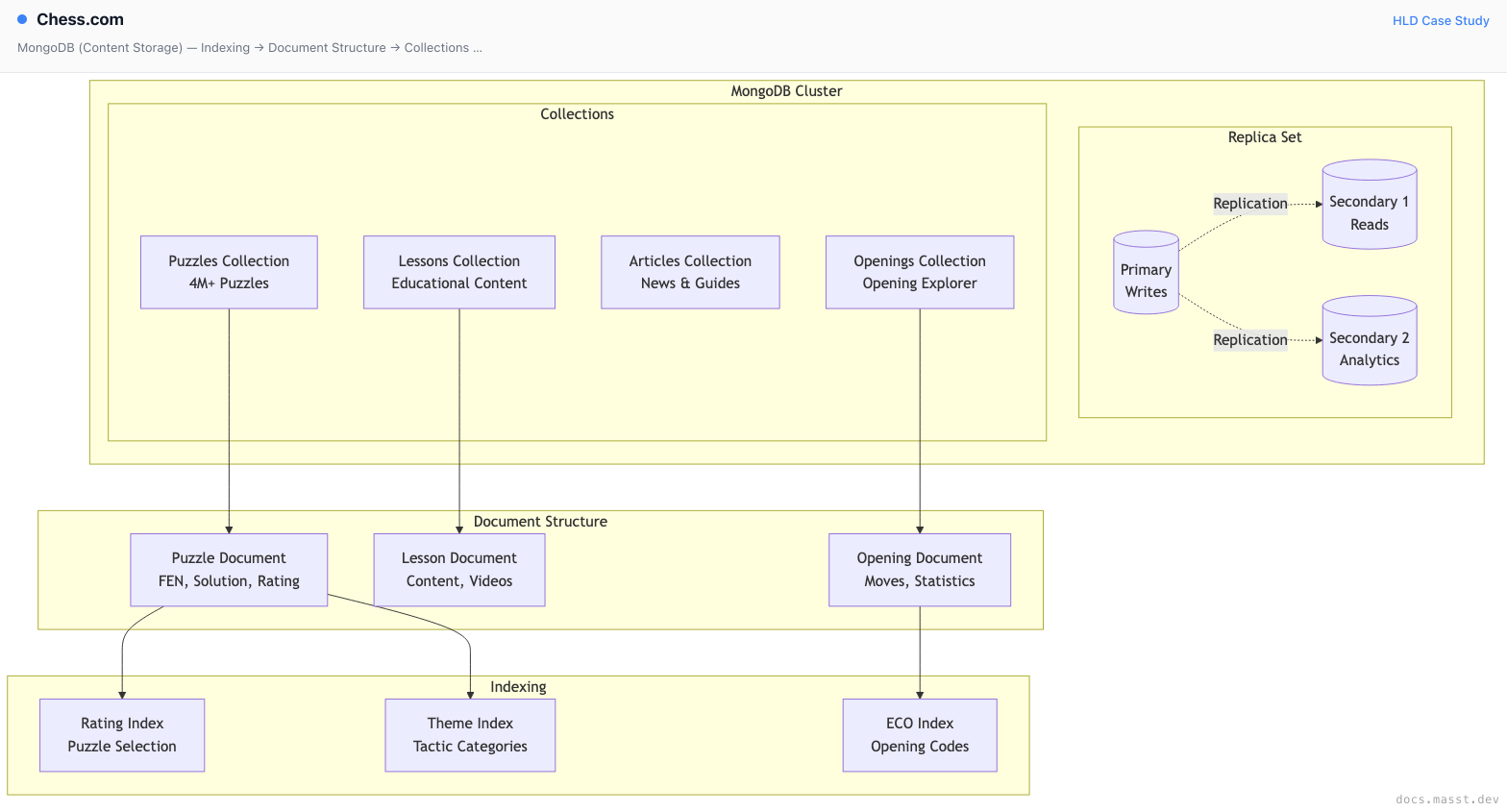Image resolution: width=1507 pixels, height=811 pixels.
Task: Click the HLD Case Study link
Action: tap(1441, 20)
